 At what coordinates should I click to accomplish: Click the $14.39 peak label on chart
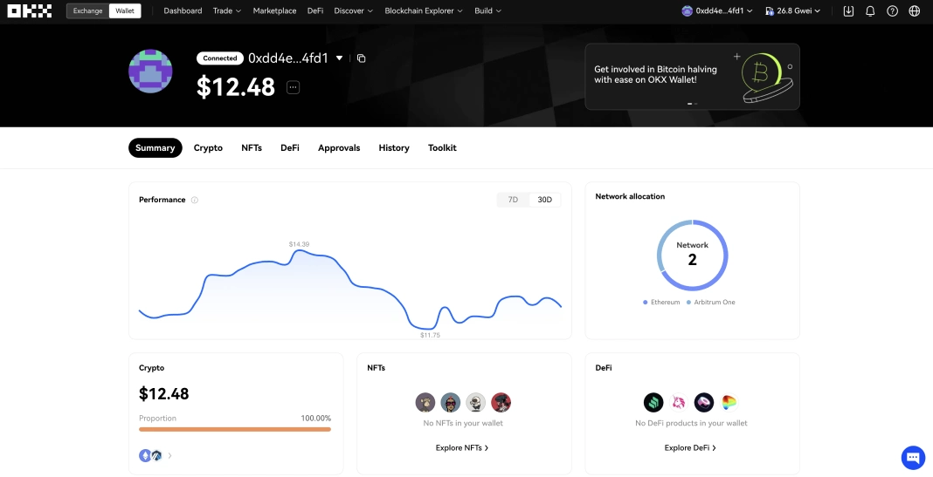point(299,244)
